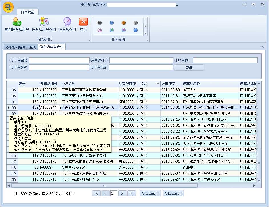Sort by the 编号 column header
The width and height of the screenshot is (269, 207).
pos(29,84)
